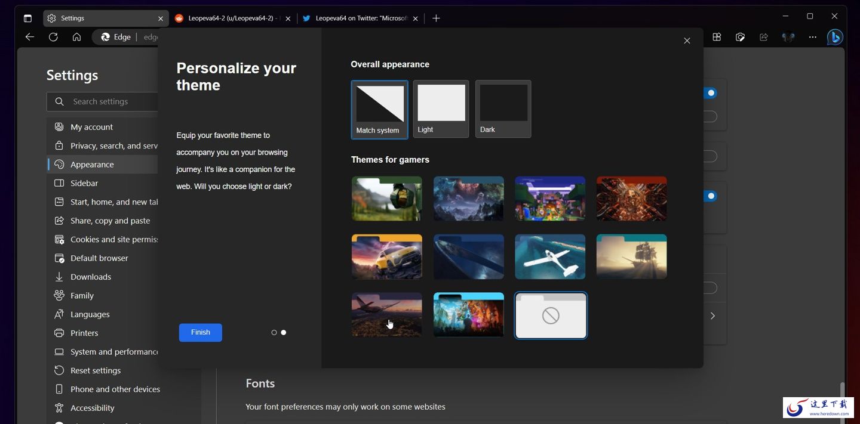The width and height of the screenshot is (860, 424).
Task: Click the Family icon in the settings sidebar
Action: point(59,295)
